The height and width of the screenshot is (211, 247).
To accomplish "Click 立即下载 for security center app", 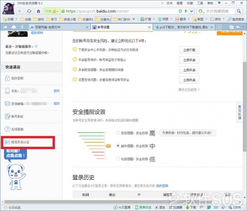I will [x=189, y=50].
